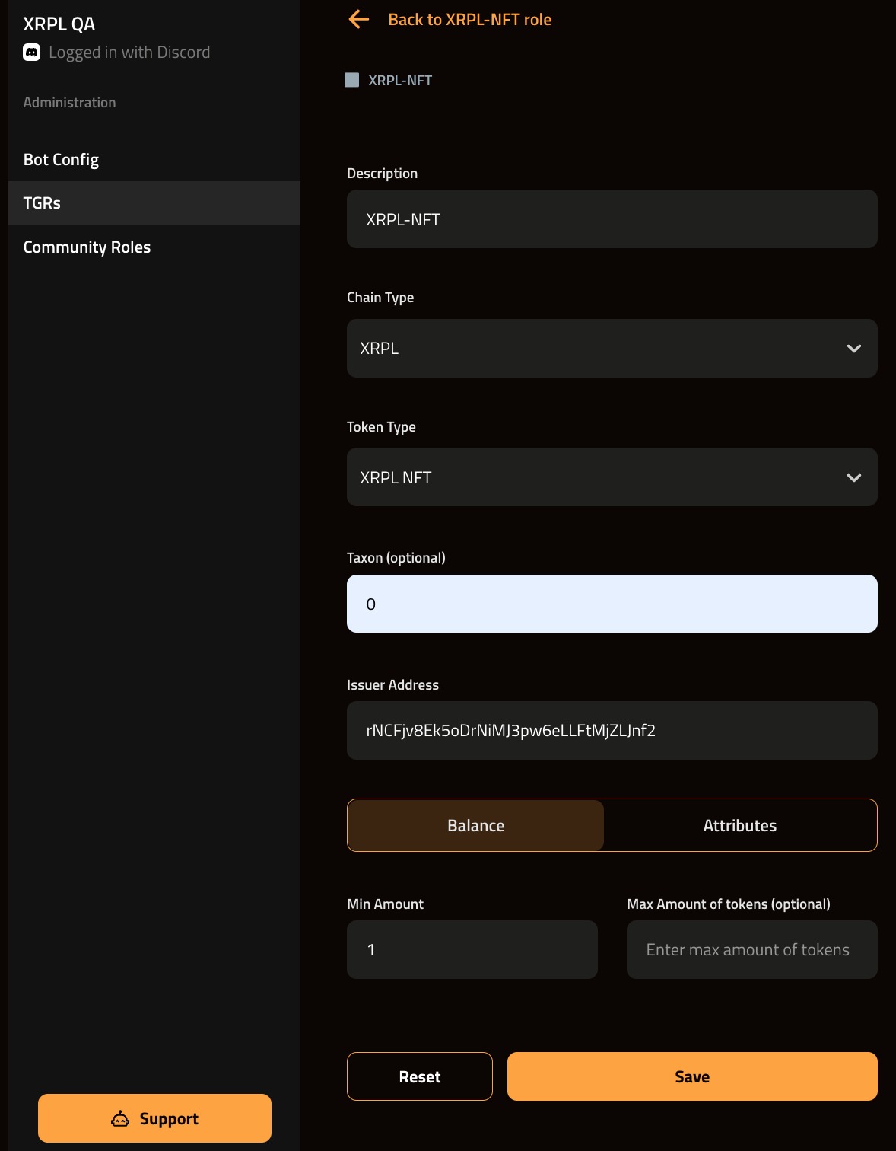The width and height of the screenshot is (896, 1151).
Task: Edit the Issuer Address field
Action: pos(612,731)
